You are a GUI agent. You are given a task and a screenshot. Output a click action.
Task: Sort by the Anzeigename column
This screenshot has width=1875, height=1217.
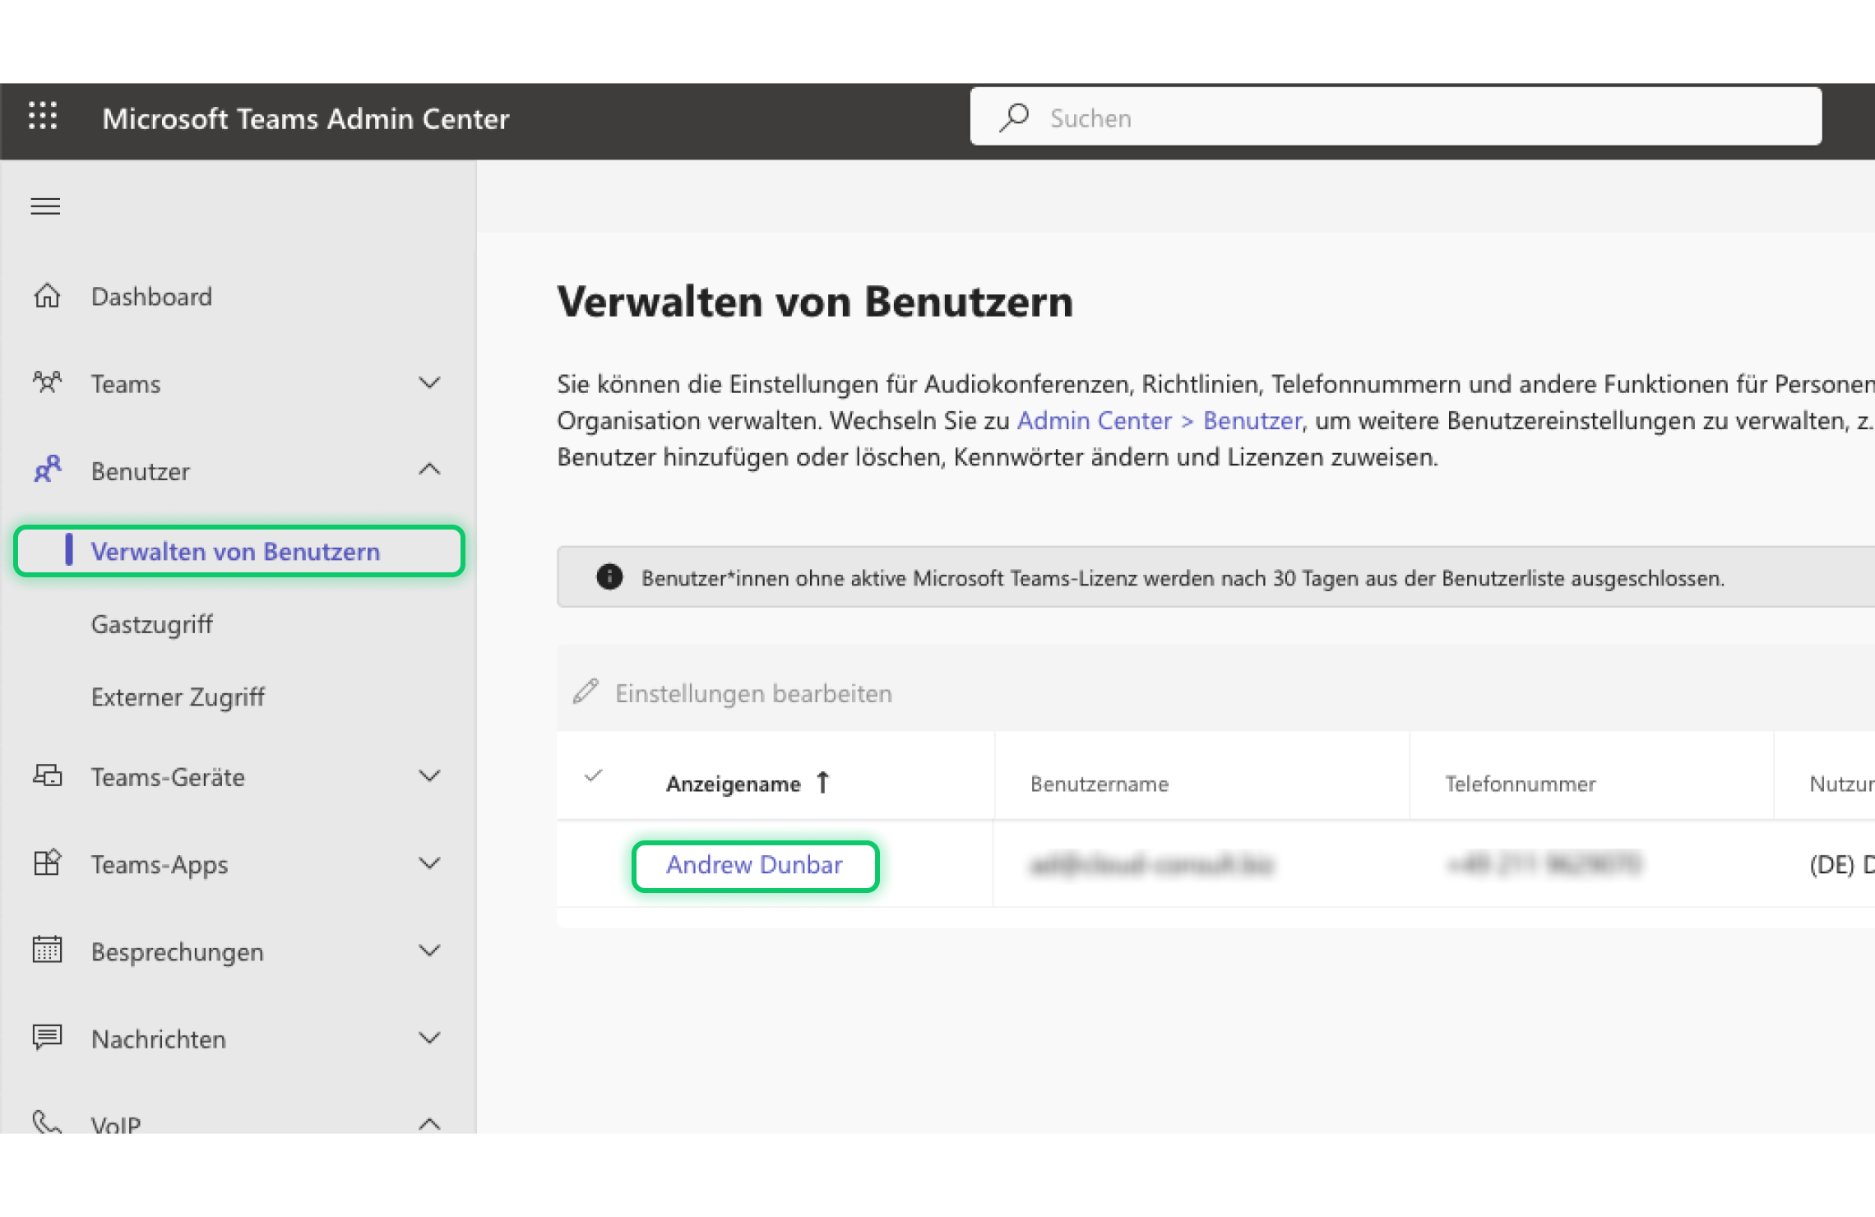(734, 784)
